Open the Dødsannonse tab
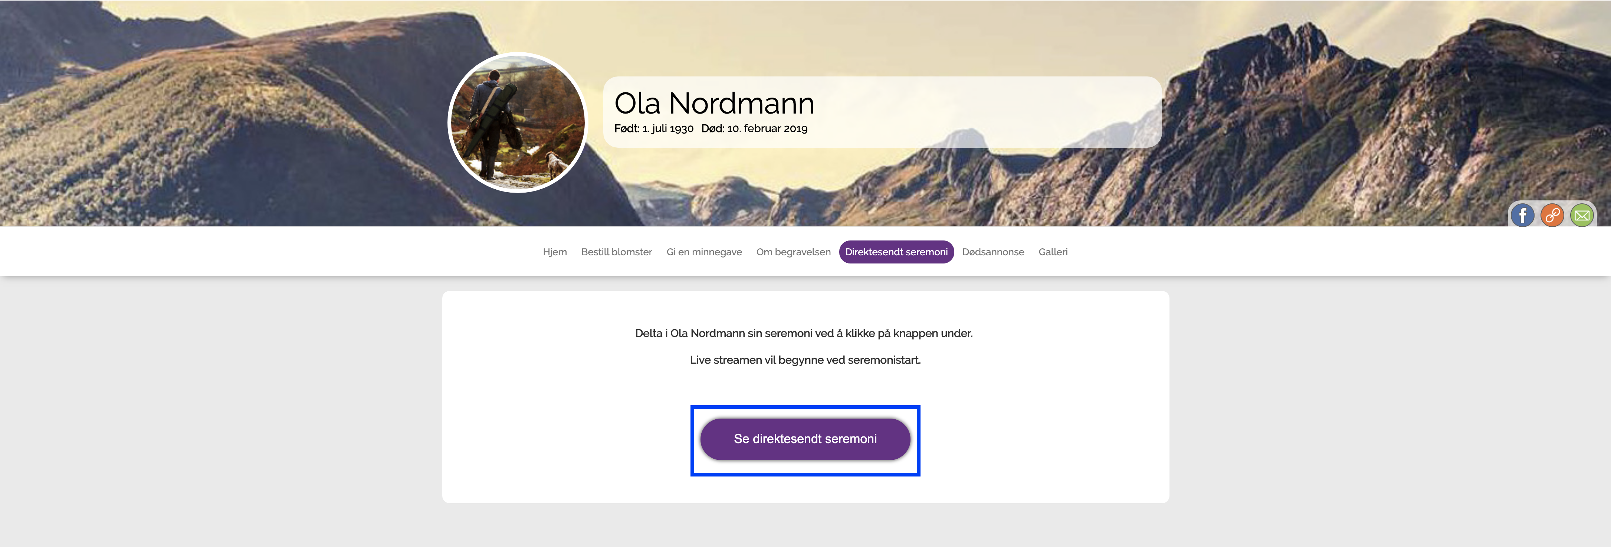Screen dimensions: 1611x547 (993, 252)
